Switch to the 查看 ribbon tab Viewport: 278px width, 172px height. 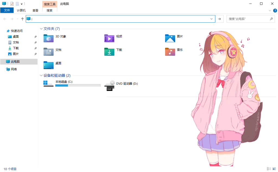35,11
